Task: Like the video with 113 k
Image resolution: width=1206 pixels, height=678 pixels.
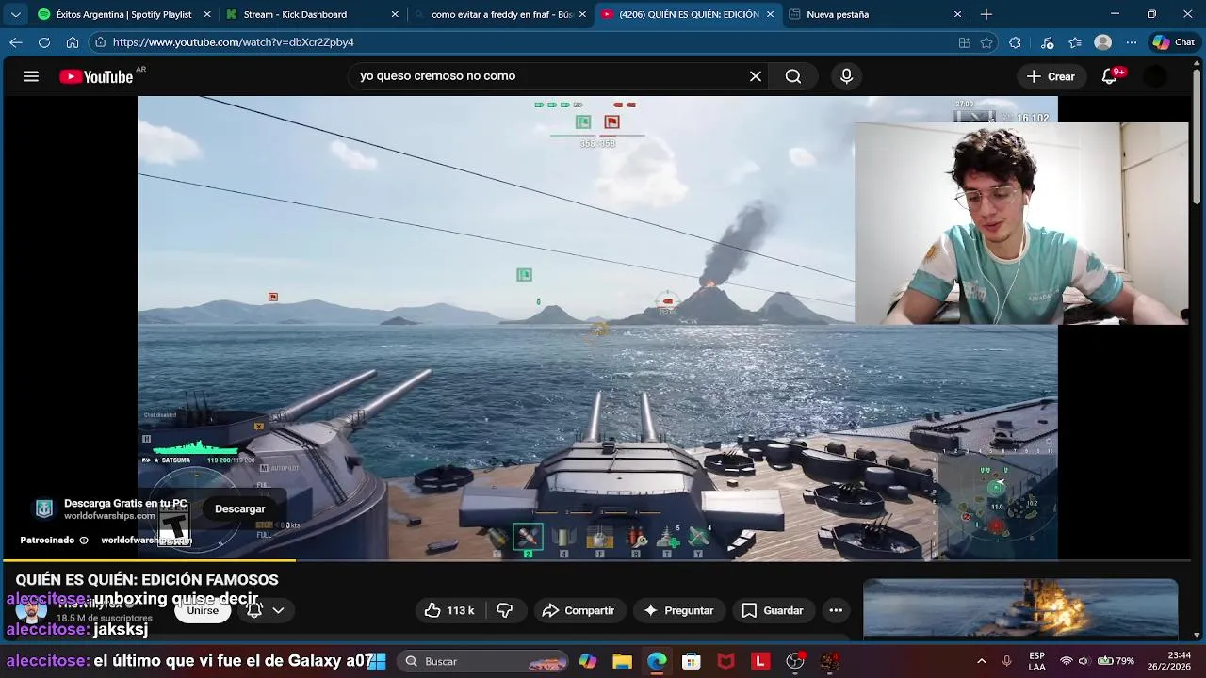Action: click(x=449, y=610)
